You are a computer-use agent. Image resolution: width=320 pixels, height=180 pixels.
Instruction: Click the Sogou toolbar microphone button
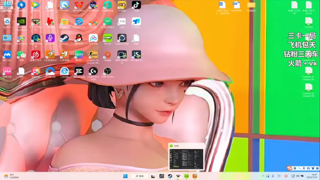(x=304, y=168)
